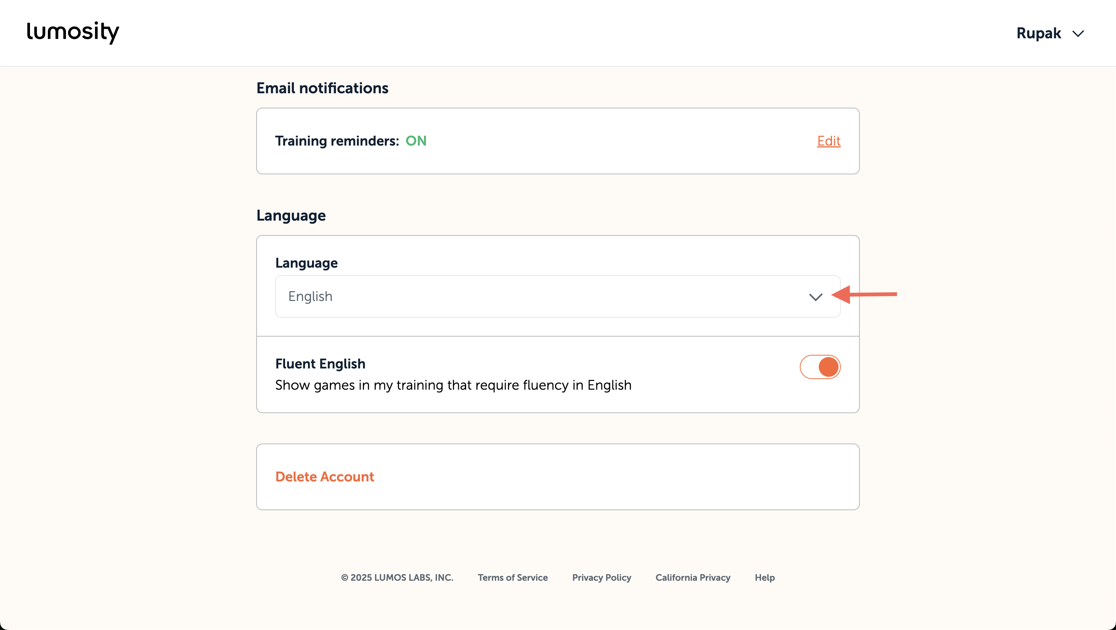View the Privacy Policy
1116x630 pixels.
[601, 577]
